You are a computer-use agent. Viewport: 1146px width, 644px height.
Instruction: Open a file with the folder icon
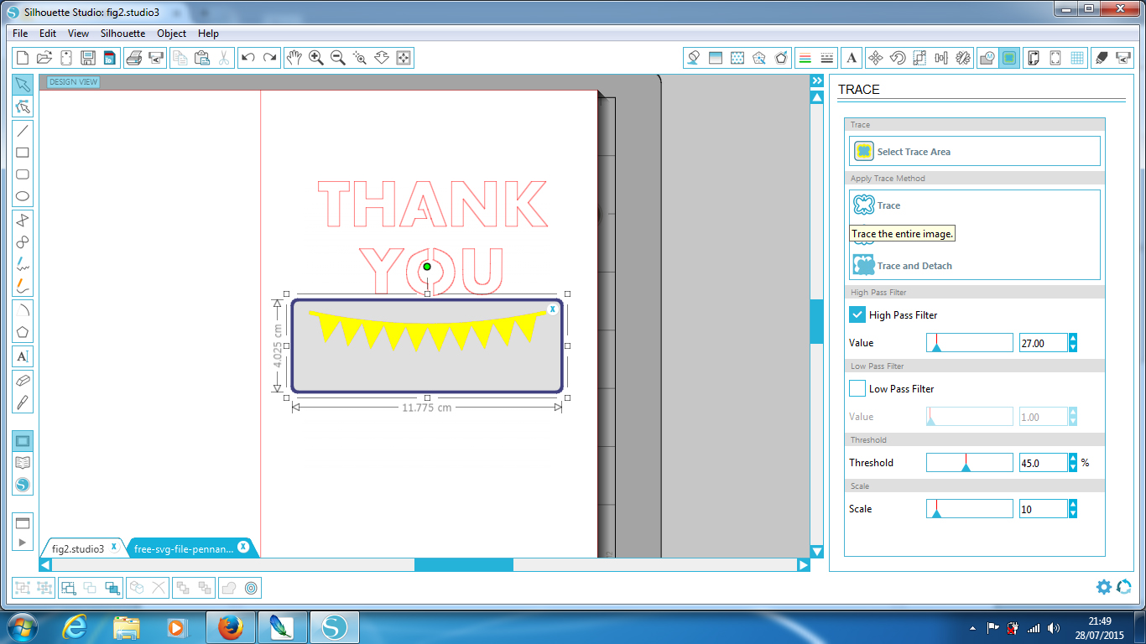(x=44, y=58)
